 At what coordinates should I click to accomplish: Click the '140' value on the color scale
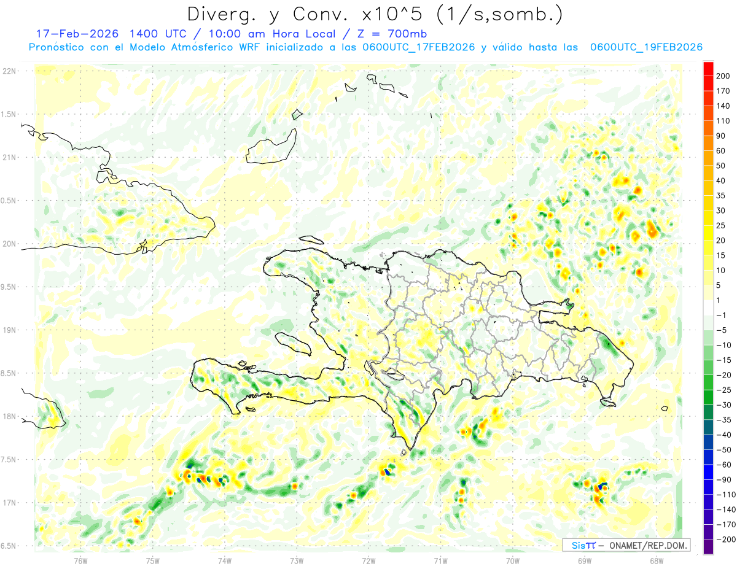(723, 106)
